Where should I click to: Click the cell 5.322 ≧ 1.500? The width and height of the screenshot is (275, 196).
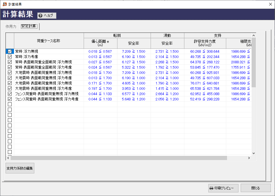tap(134, 67)
